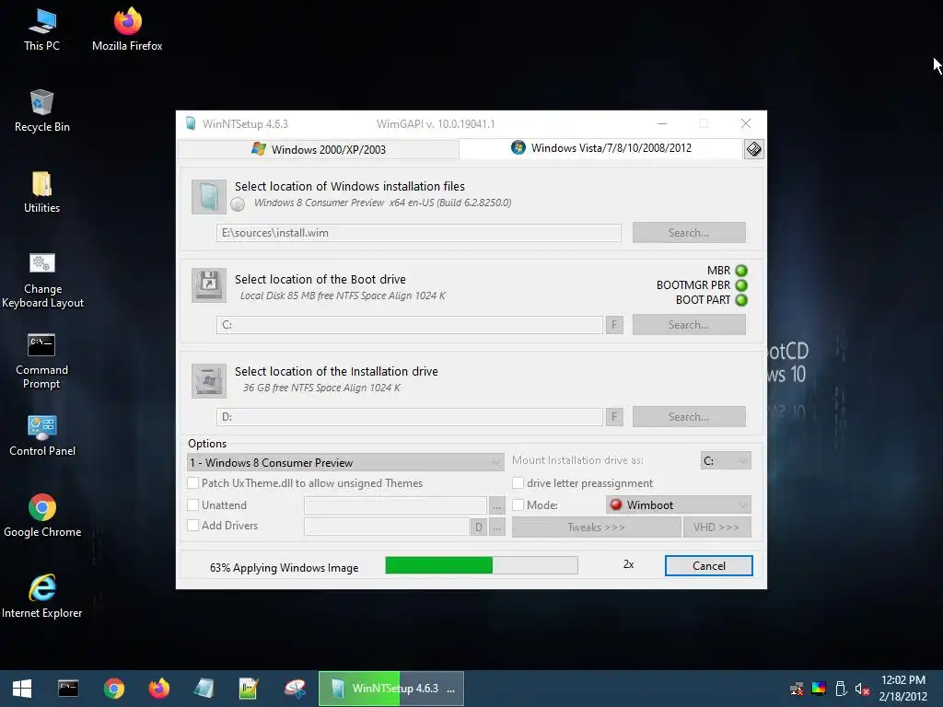This screenshot has height=707, width=943.
Task: Click the F button beside Installation drive D:
Action: pos(614,417)
